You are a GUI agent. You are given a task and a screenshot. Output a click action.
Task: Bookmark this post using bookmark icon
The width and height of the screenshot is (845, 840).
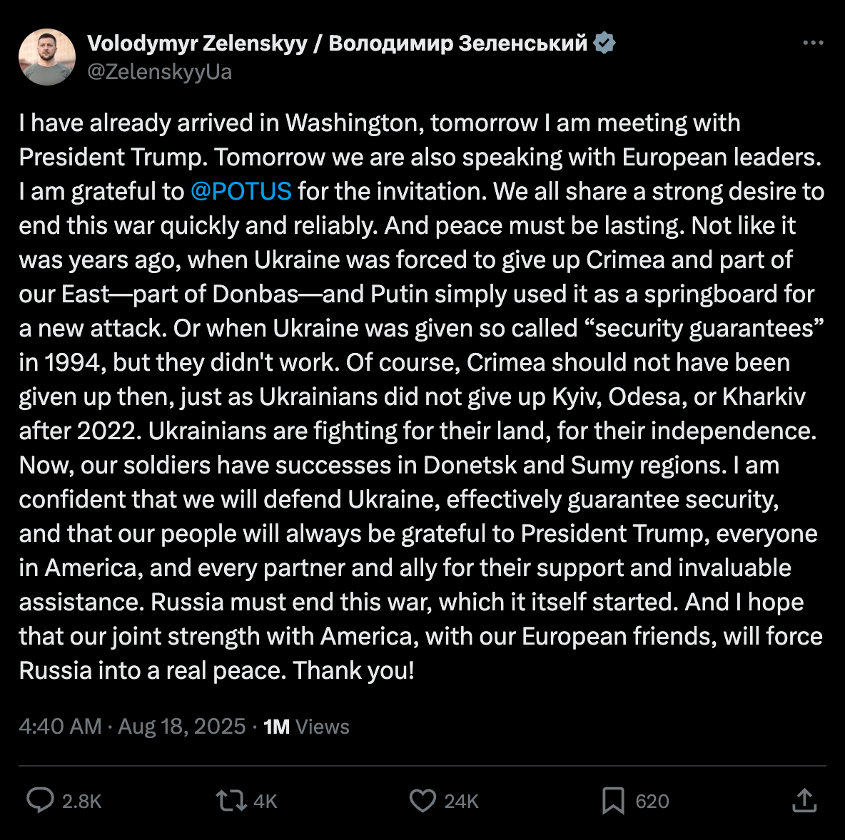[x=612, y=800]
